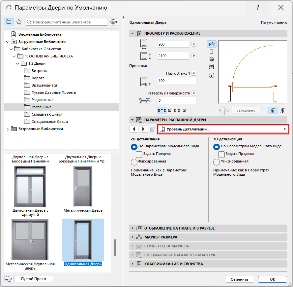Select 'Раздвижные' folder

pyautogui.click(x=43, y=100)
